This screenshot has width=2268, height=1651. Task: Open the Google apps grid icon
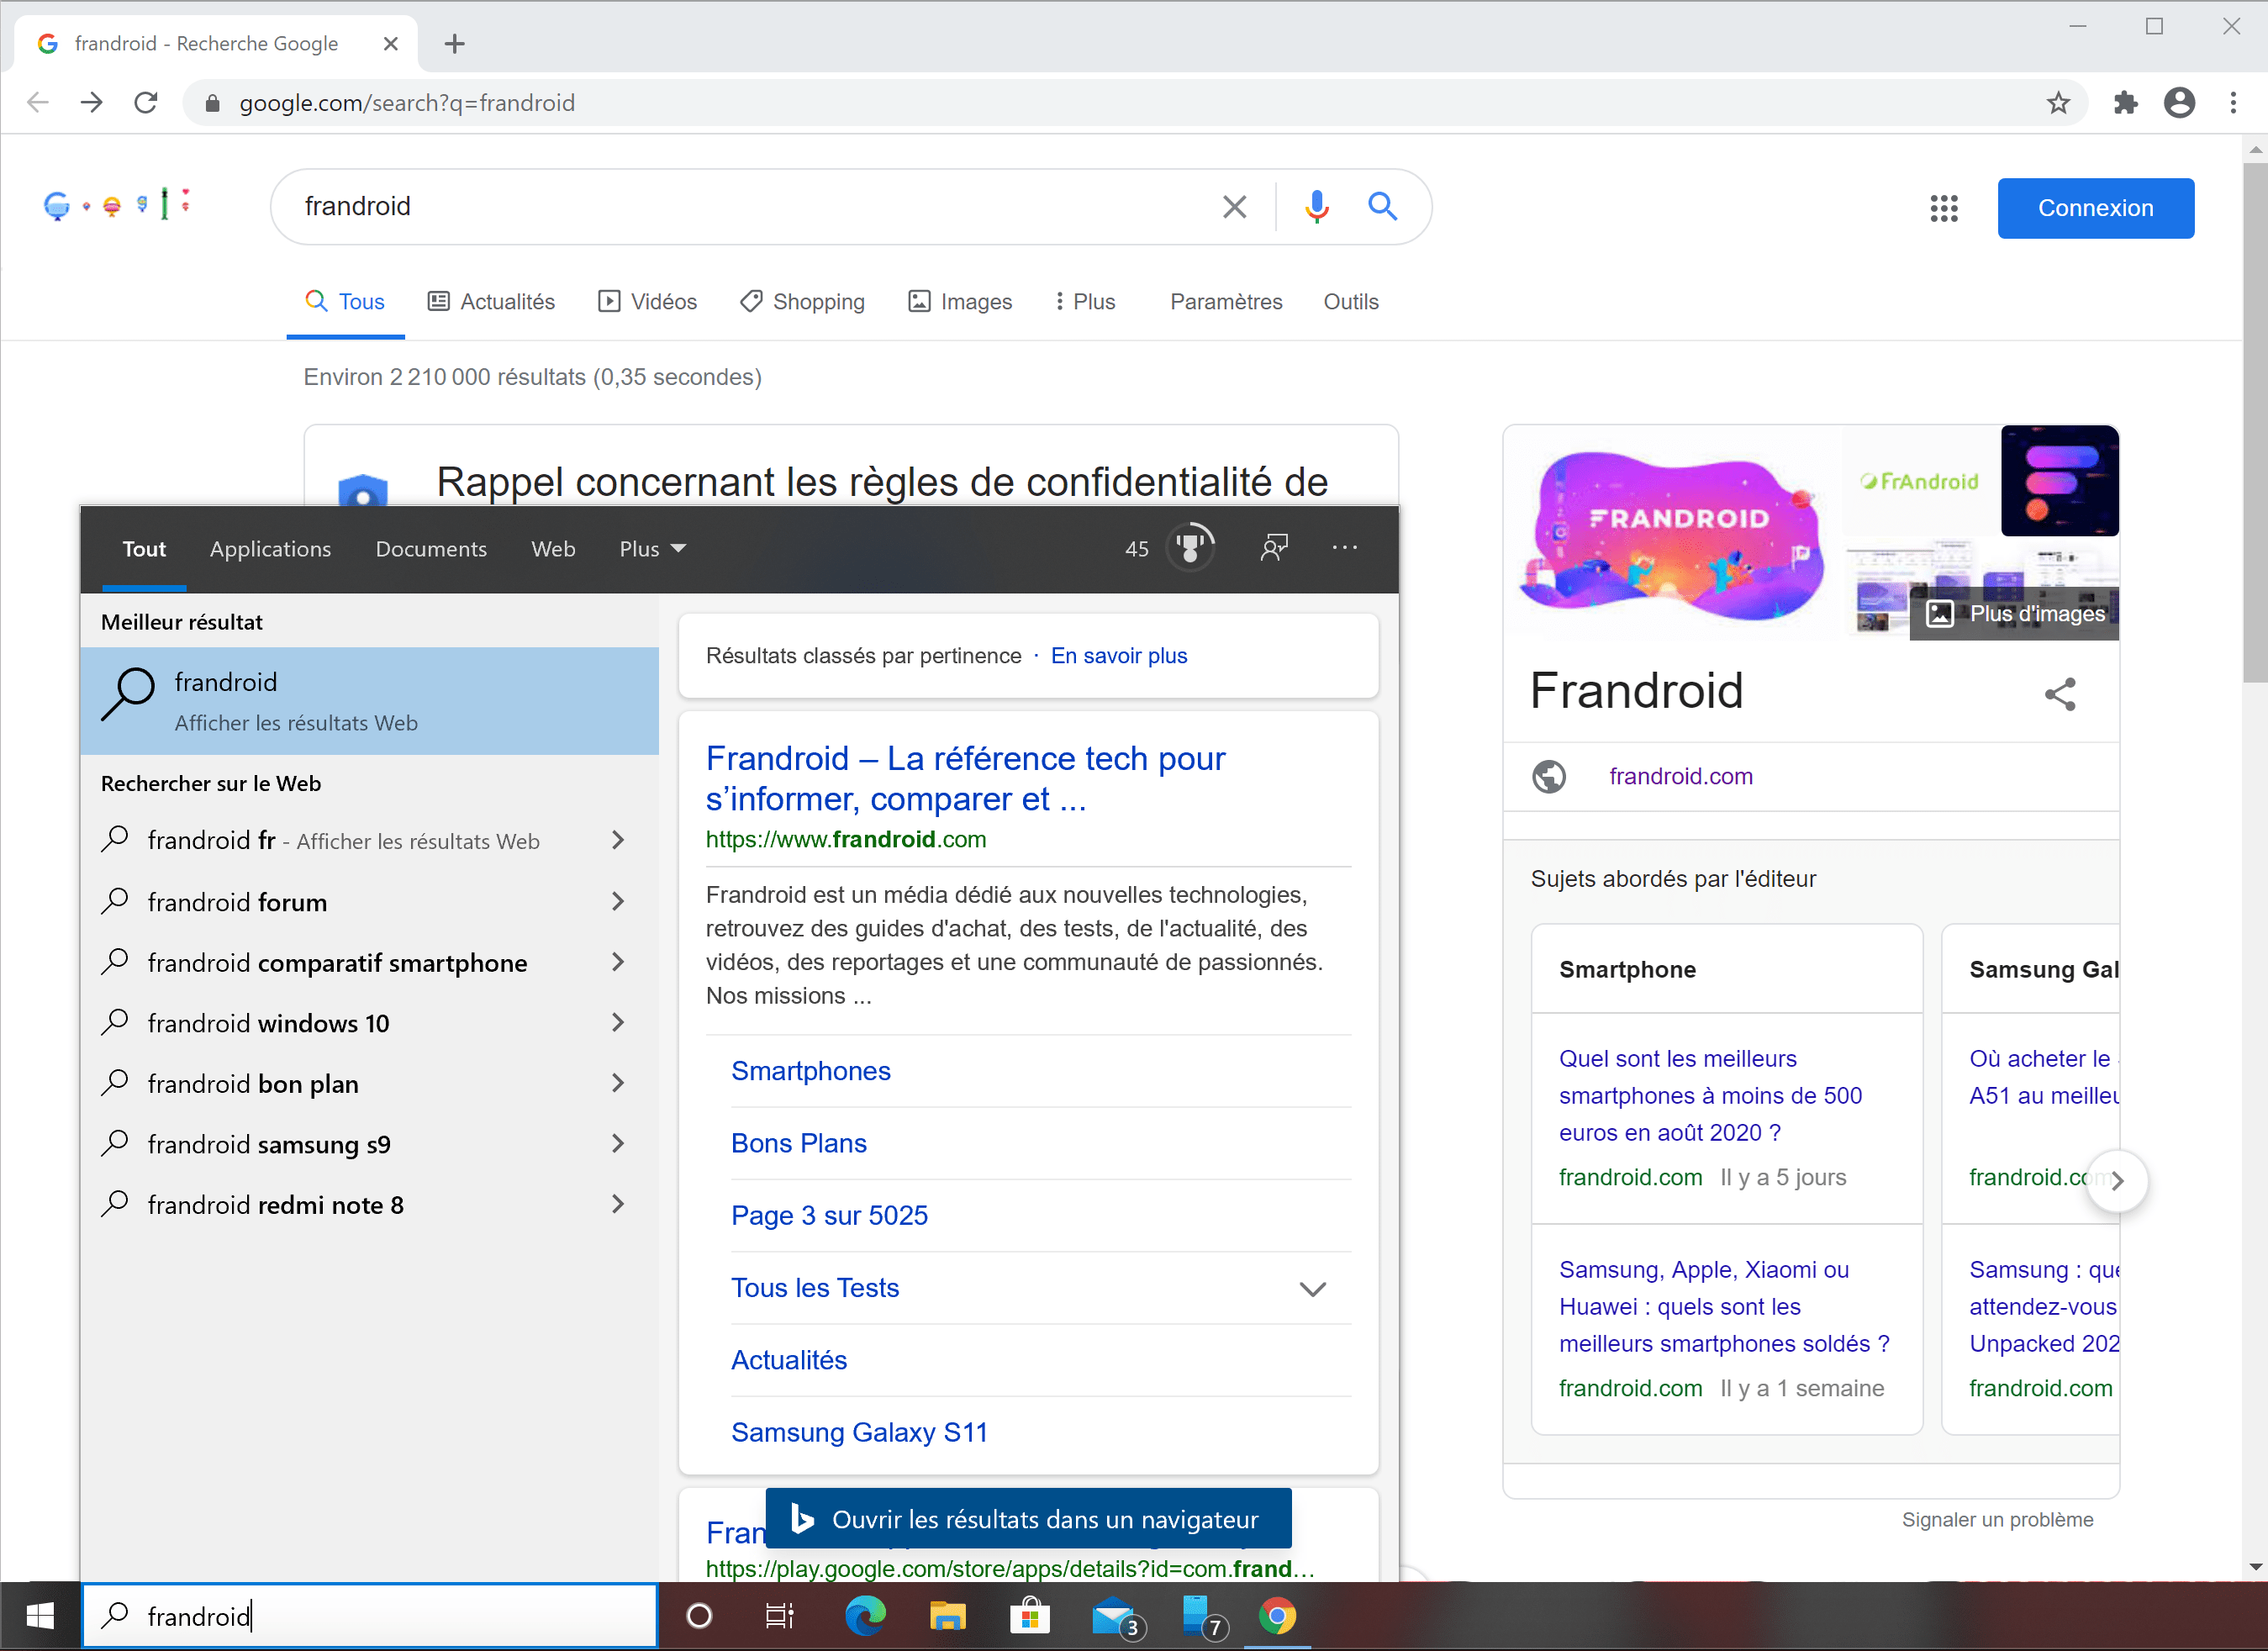click(1944, 208)
